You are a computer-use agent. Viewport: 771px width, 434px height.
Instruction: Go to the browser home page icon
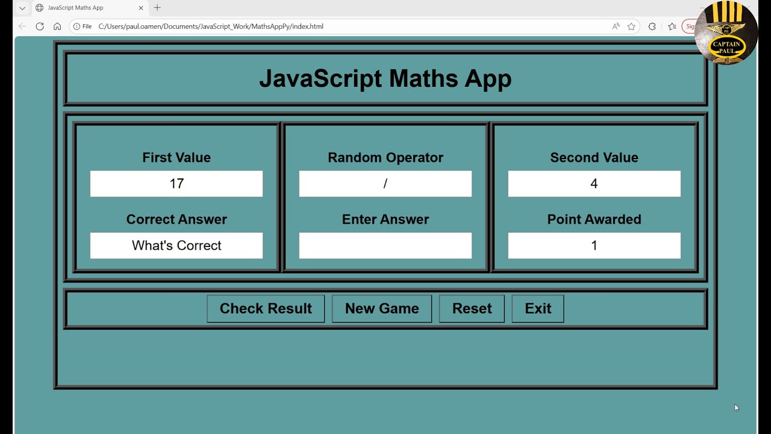click(x=57, y=27)
